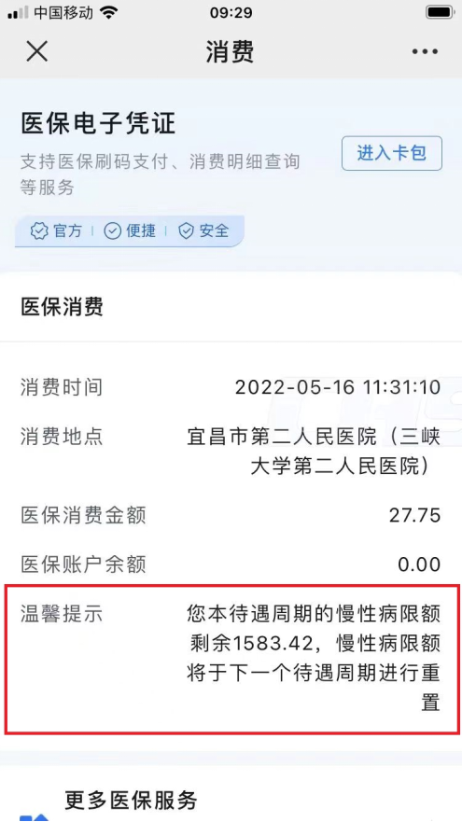Select the 医保电子凭证 title
The width and height of the screenshot is (462, 822).
coord(98,124)
